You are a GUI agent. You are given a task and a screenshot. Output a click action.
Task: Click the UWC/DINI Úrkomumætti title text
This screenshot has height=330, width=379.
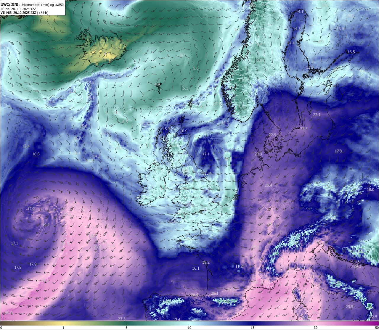[x=32, y=4]
